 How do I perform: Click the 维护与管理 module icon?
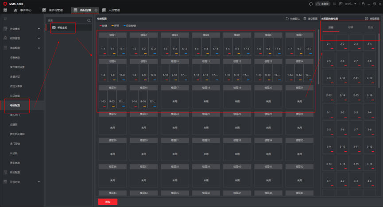tap(44, 10)
